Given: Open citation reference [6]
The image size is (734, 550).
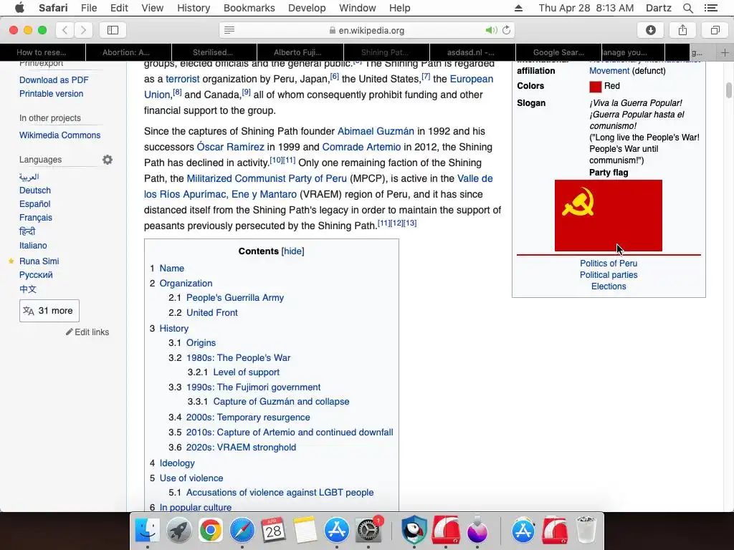Looking at the screenshot, I should pos(334,76).
